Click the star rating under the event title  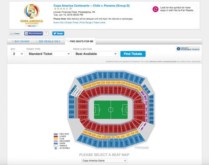(61, 9)
